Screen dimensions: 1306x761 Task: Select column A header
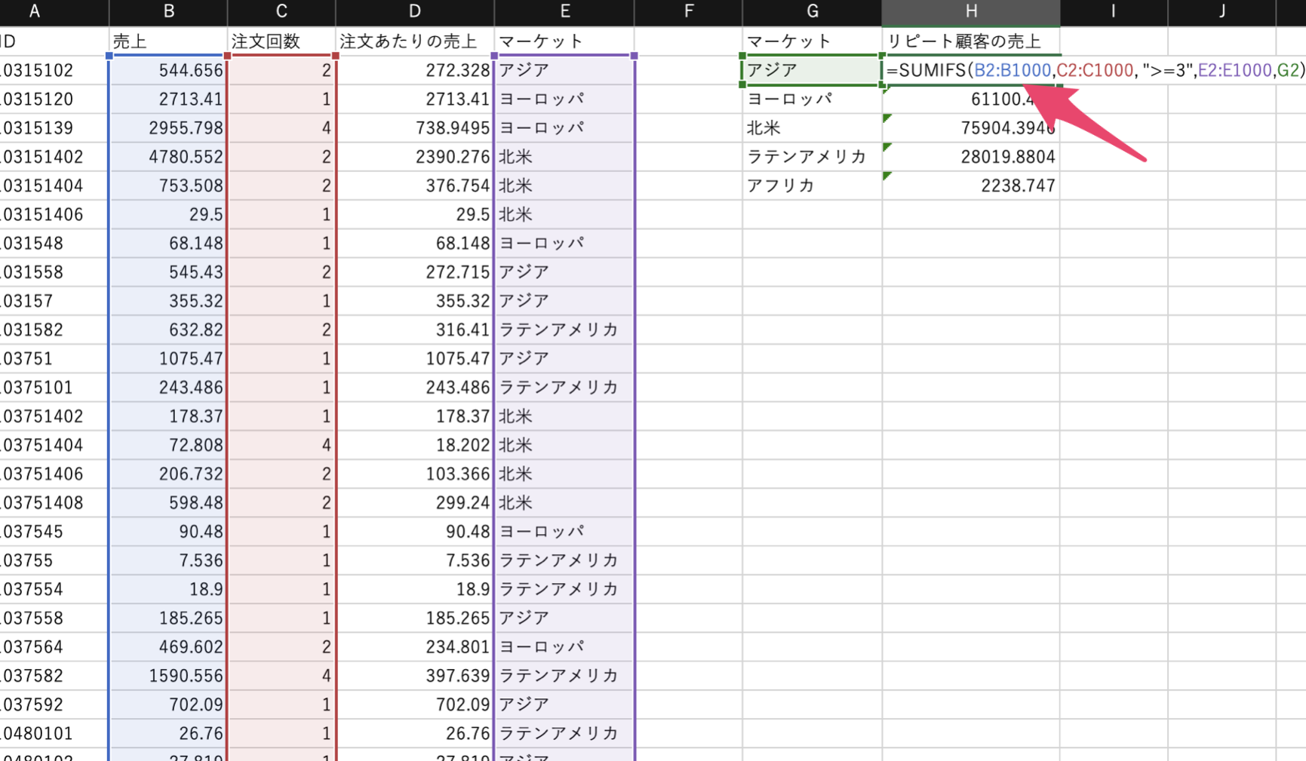[x=53, y=11]
